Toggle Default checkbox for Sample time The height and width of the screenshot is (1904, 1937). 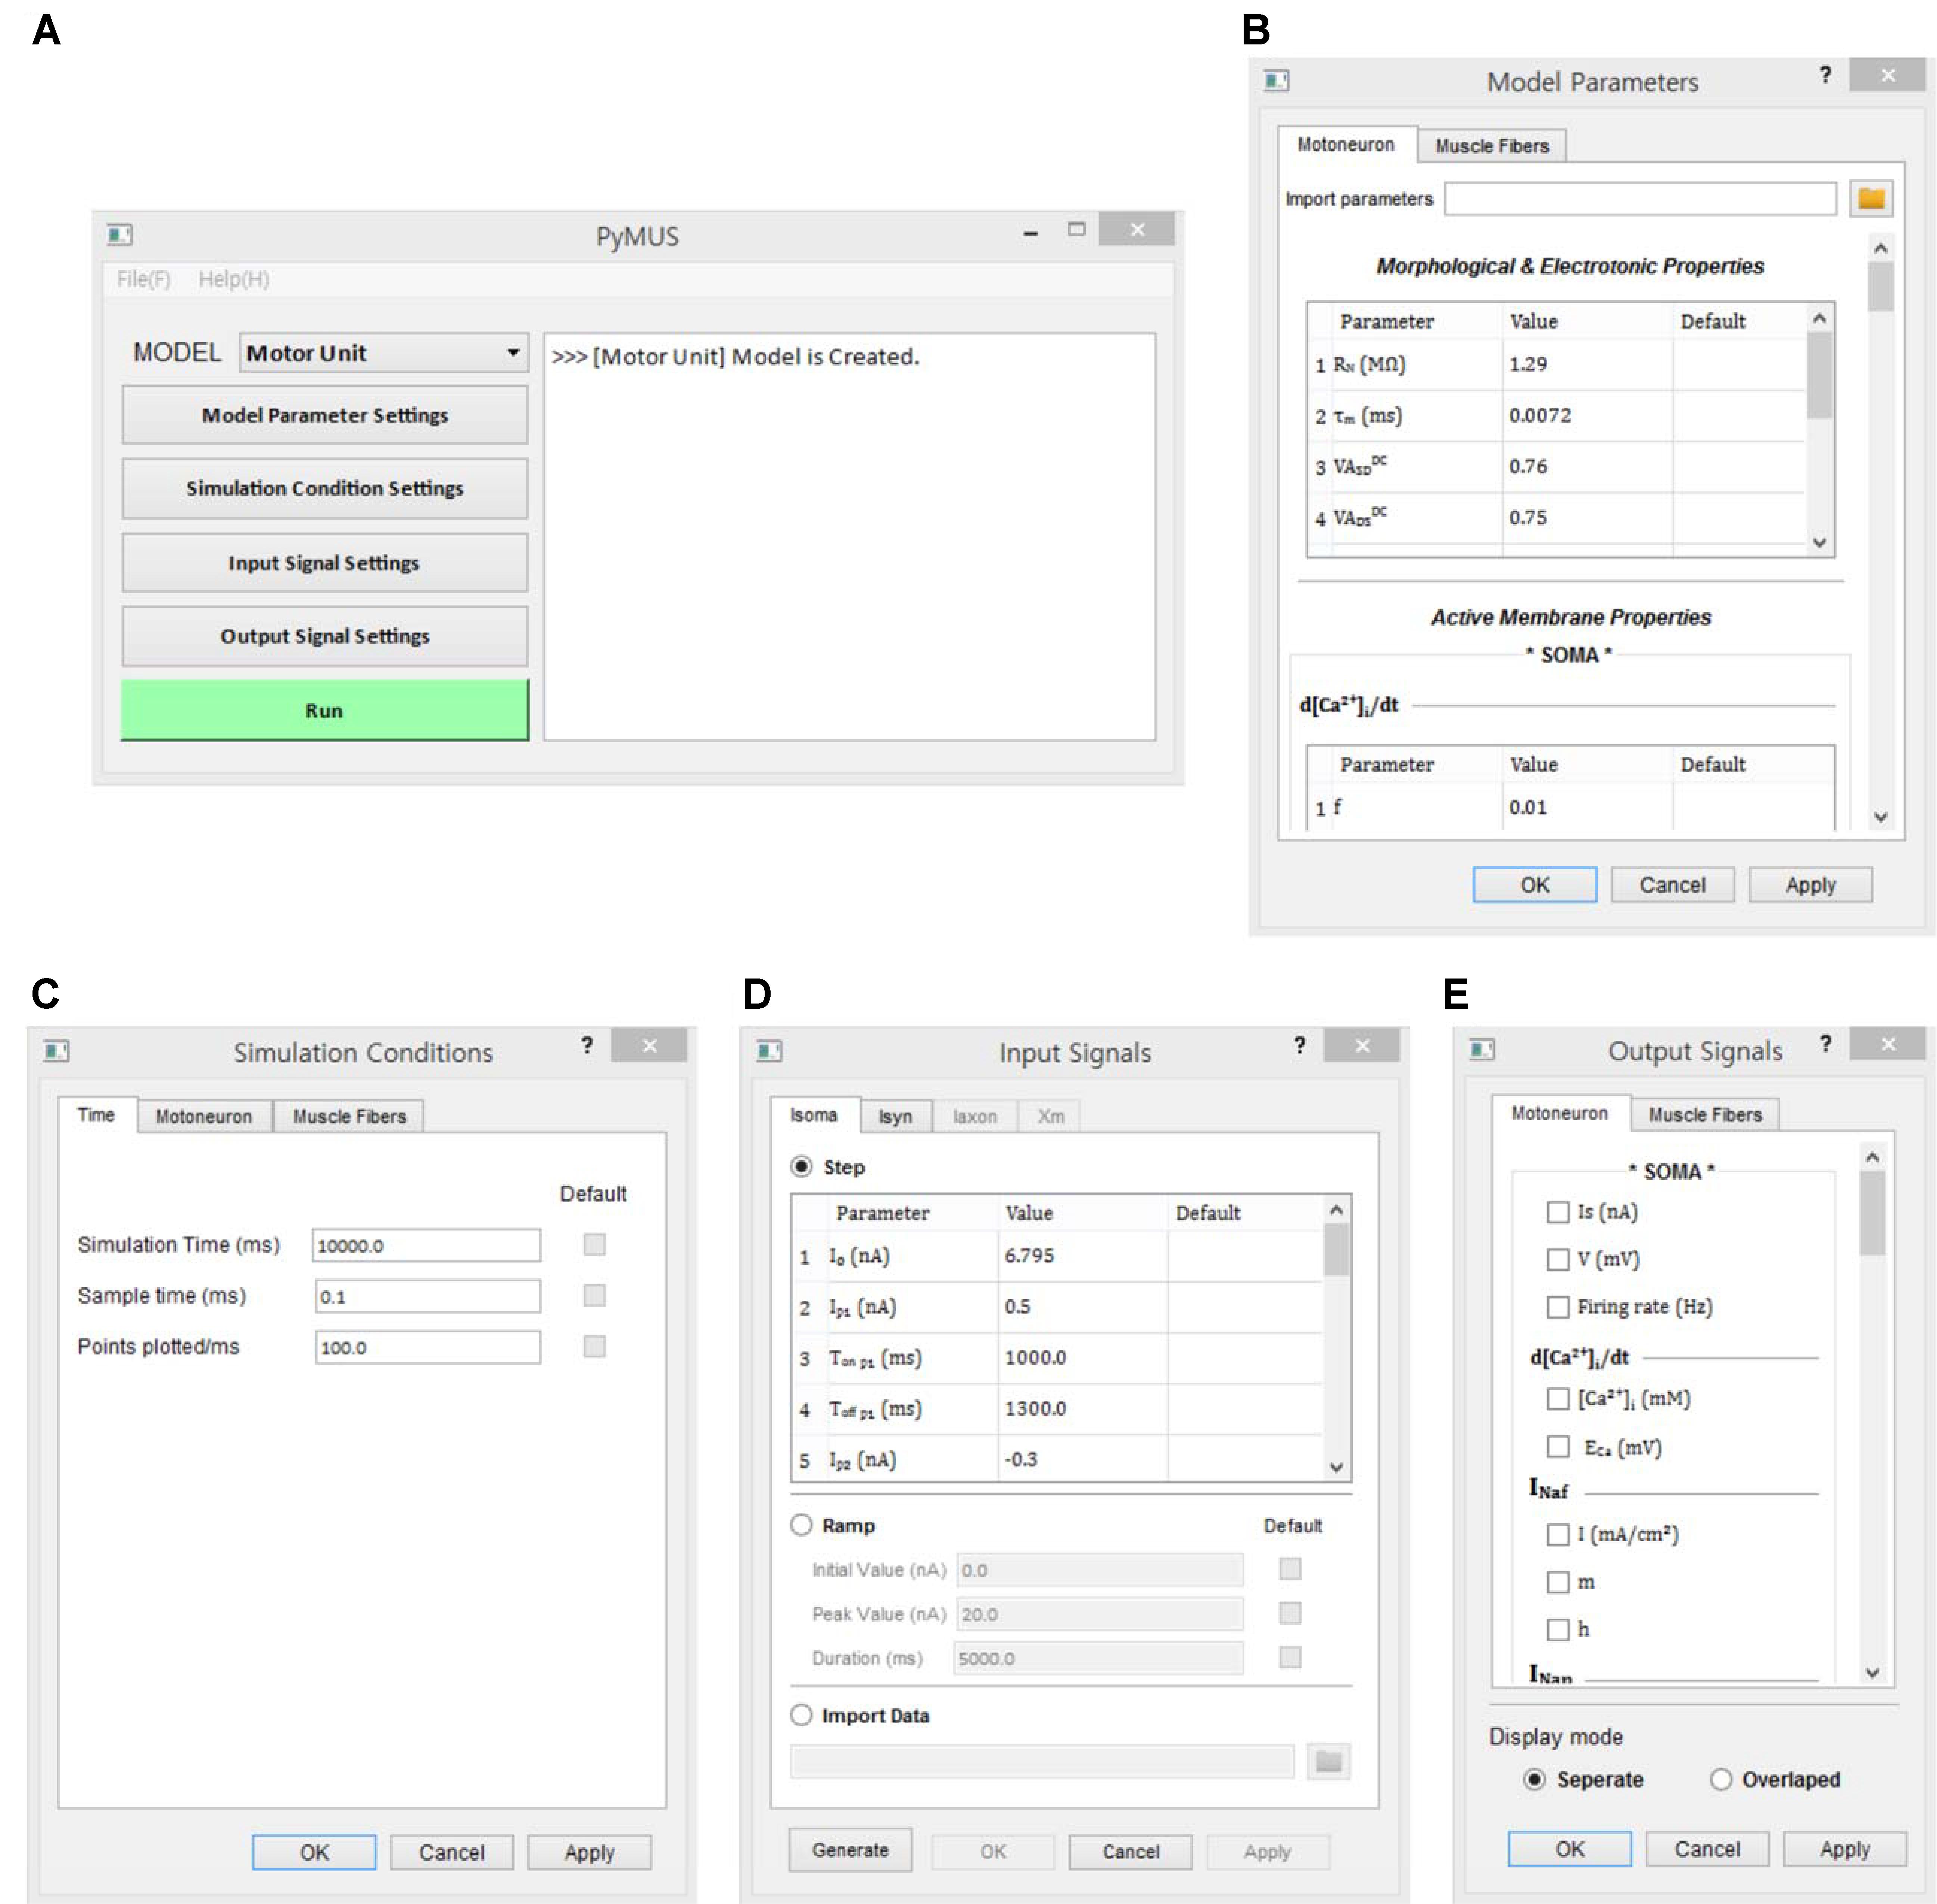595,1295
